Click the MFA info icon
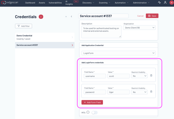The height and width of the screenshot is (119, 174). pos(88,112)
